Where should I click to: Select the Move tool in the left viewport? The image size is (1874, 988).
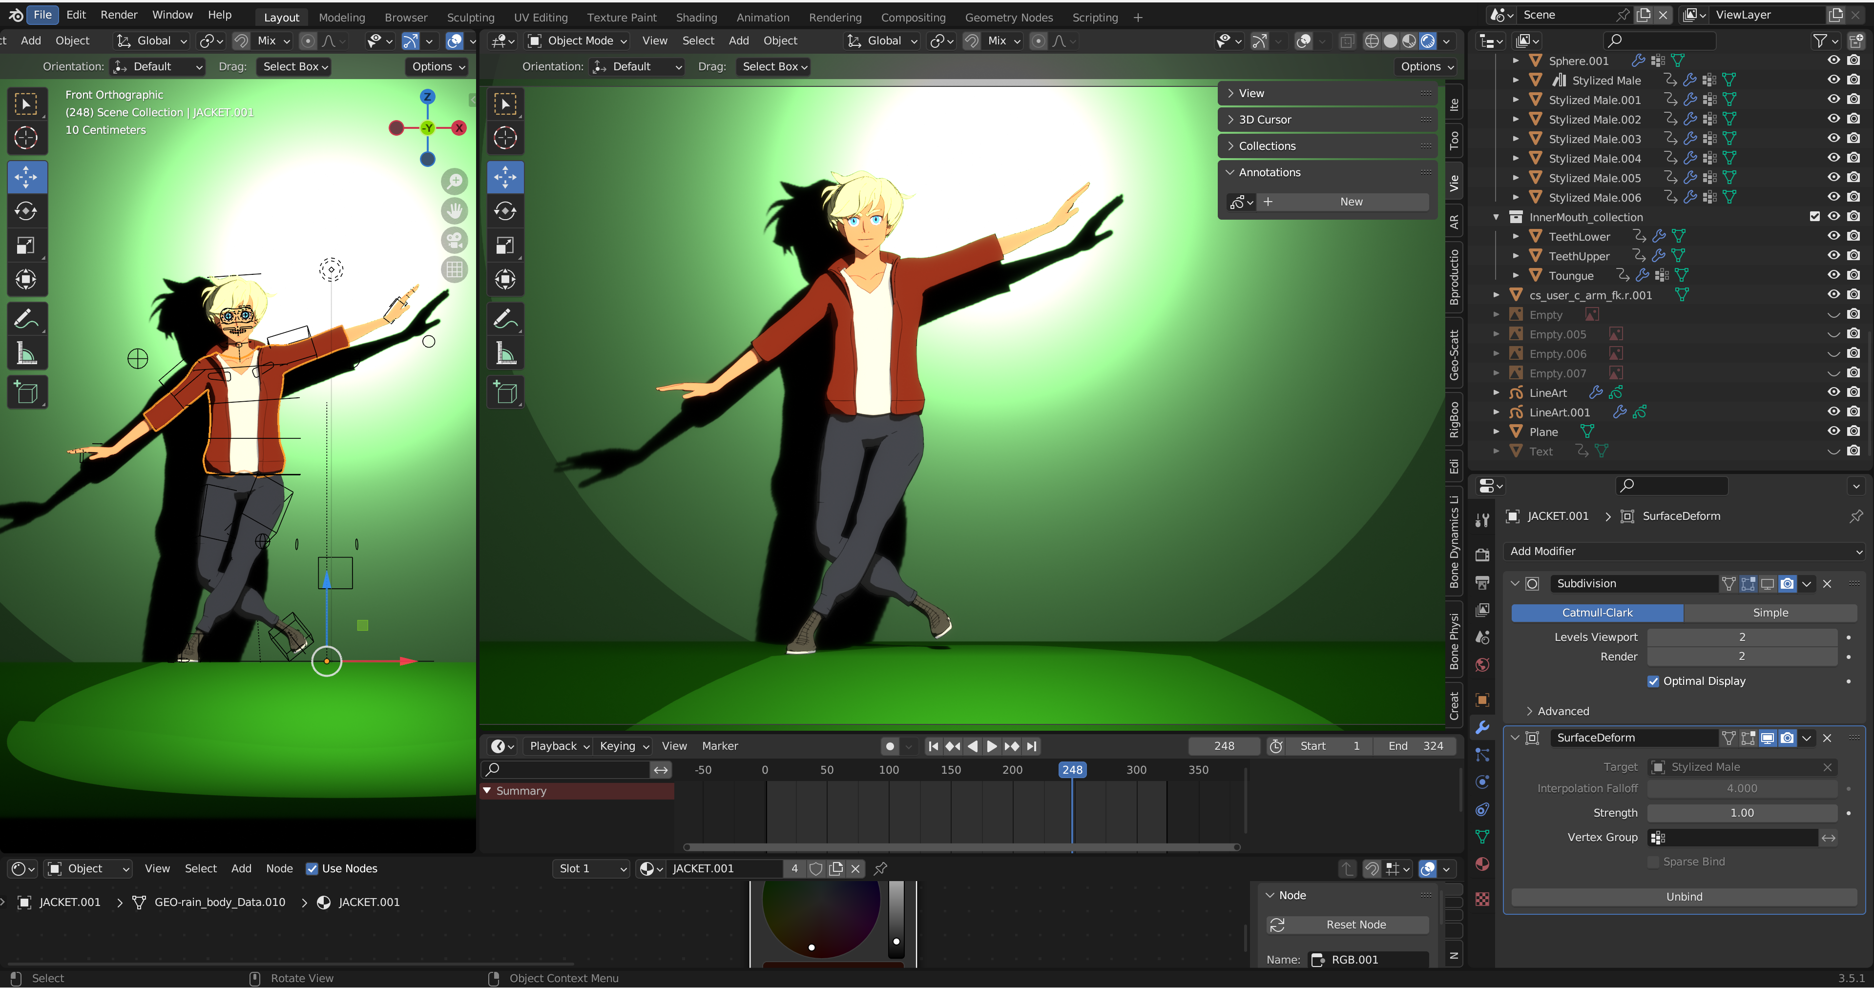26,177
